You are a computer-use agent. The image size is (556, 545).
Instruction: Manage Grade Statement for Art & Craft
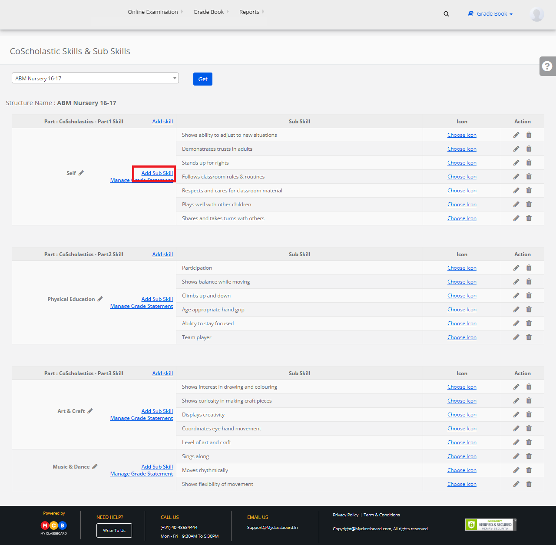[x=142, y=418]
